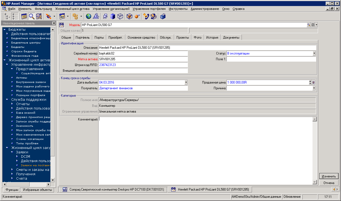Image resolution: width=341 pixels, height=201 pixels.
Task: Switch to tree view toolbar icon
Action: pos(8,16)
